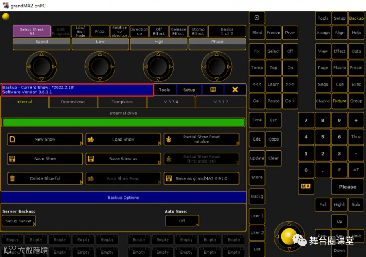Toggle the Highlt key

pyautogui.click(x=340, y=204)
